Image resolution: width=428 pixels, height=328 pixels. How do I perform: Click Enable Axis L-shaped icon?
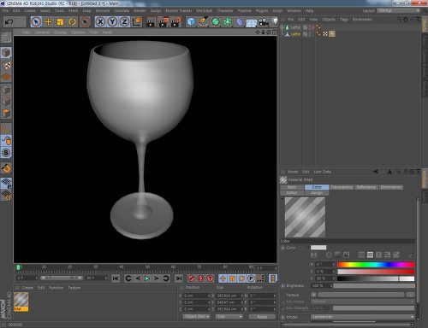pyautogui.click(x=6, y=129)
